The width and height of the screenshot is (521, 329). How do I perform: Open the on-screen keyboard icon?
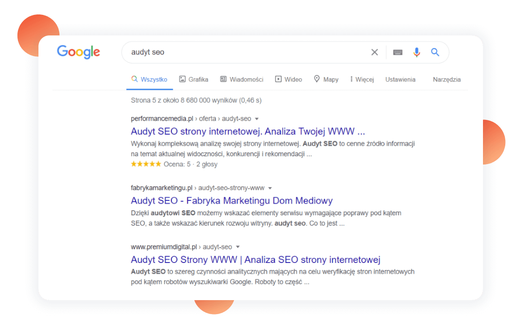[x=397, y=52]
